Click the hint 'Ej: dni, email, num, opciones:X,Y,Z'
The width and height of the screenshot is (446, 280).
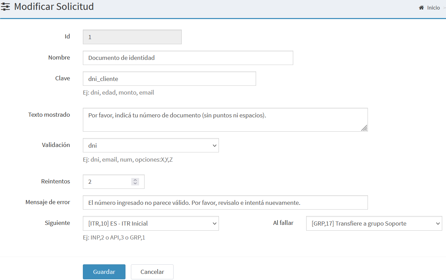coord(128,160)
